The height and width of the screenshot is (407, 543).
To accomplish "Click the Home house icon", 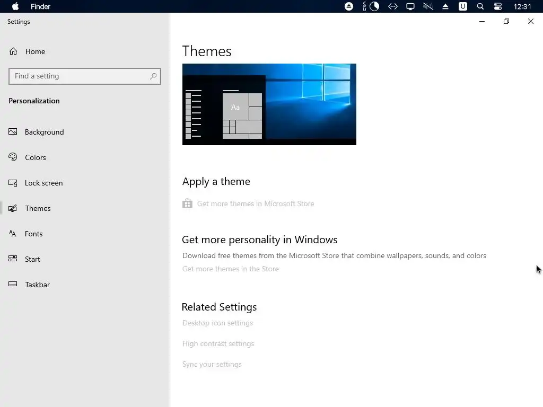I will click(x=13, y=51).
